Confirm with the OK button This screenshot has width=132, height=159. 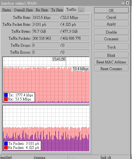coord(111,10)
